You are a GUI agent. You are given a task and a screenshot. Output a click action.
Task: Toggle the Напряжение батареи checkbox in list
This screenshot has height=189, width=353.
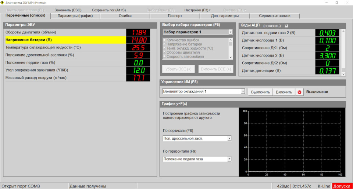tap(164, 44)
